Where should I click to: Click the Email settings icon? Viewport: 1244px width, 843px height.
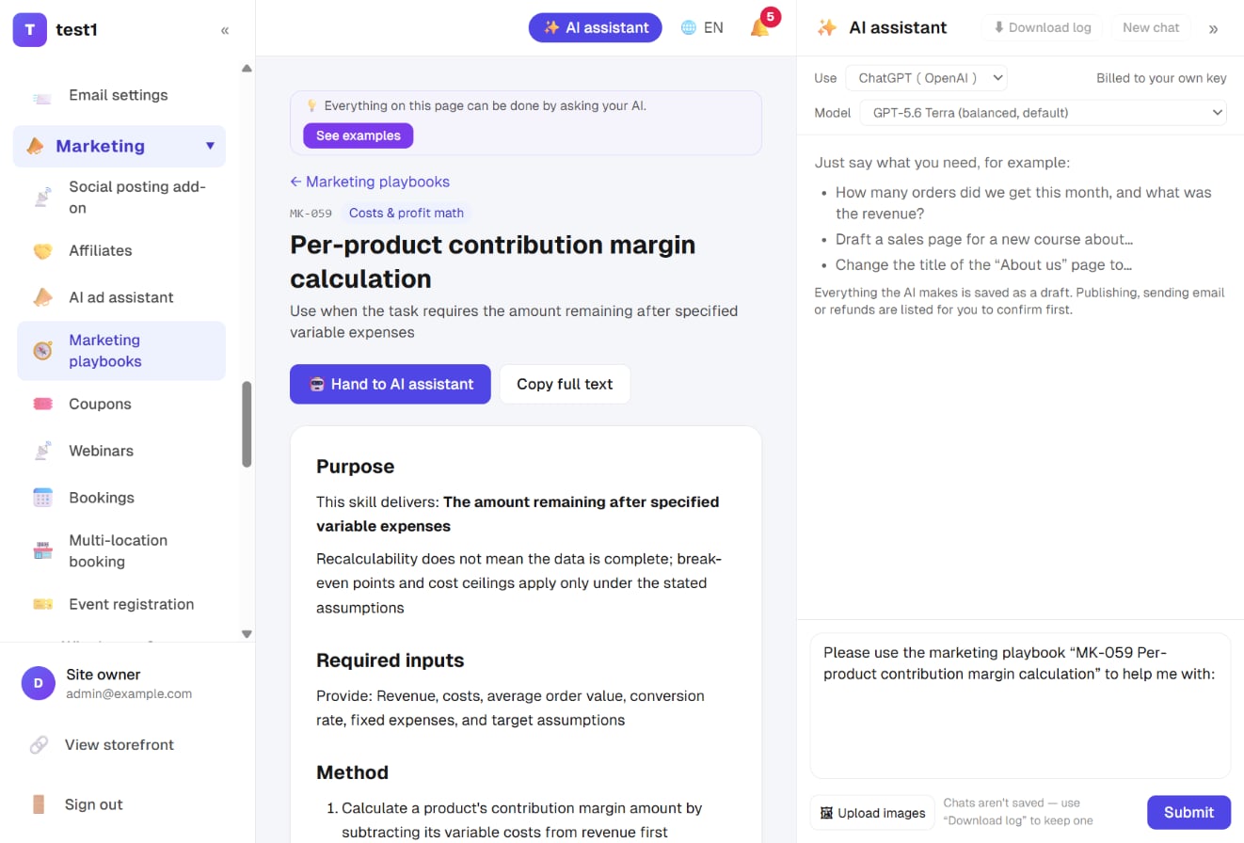point(42,96)
